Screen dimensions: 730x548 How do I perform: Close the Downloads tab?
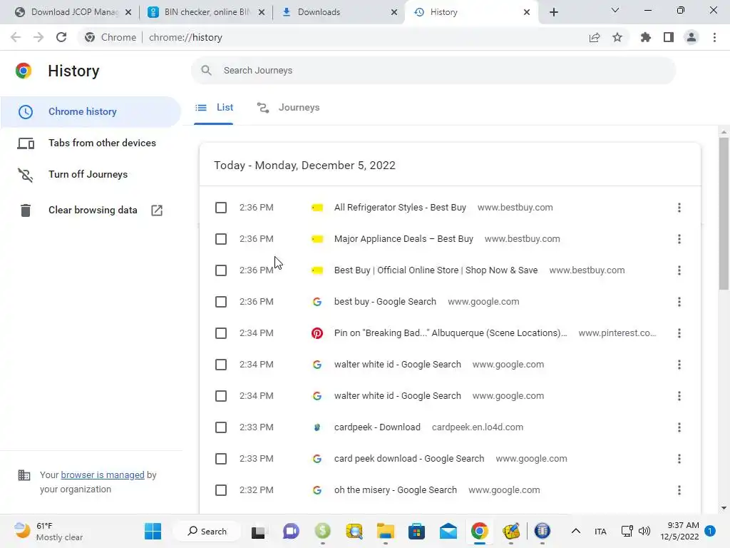click(x=394, y=12)
